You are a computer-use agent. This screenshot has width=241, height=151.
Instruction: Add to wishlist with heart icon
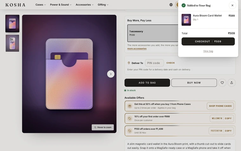(x=222, y=83)
